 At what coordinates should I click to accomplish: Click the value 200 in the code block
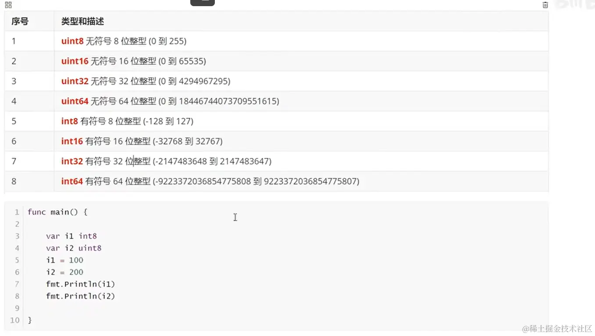pos(76,272)
